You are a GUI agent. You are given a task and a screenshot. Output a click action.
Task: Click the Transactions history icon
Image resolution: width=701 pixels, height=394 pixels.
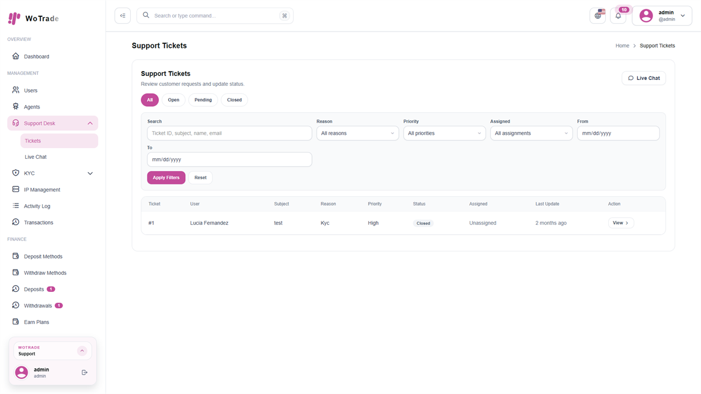pyautogui.click(x=16, y=222)
